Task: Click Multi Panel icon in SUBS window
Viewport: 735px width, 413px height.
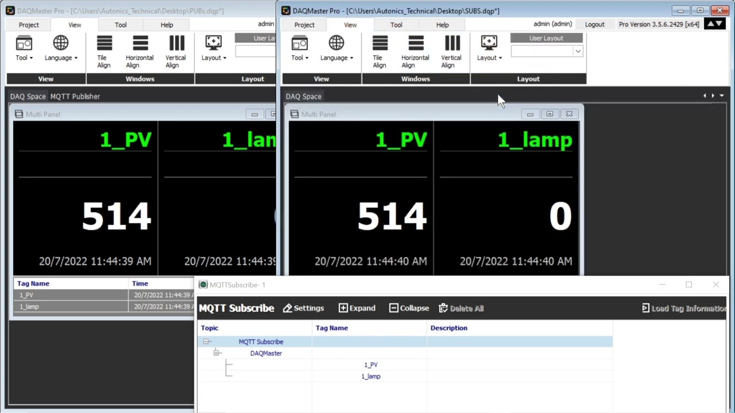Action: tap(295, 114)
